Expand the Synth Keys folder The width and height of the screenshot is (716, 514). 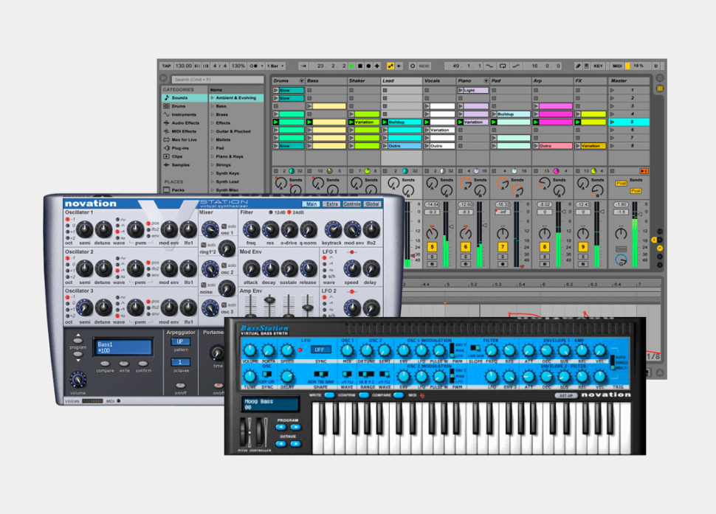213,173
